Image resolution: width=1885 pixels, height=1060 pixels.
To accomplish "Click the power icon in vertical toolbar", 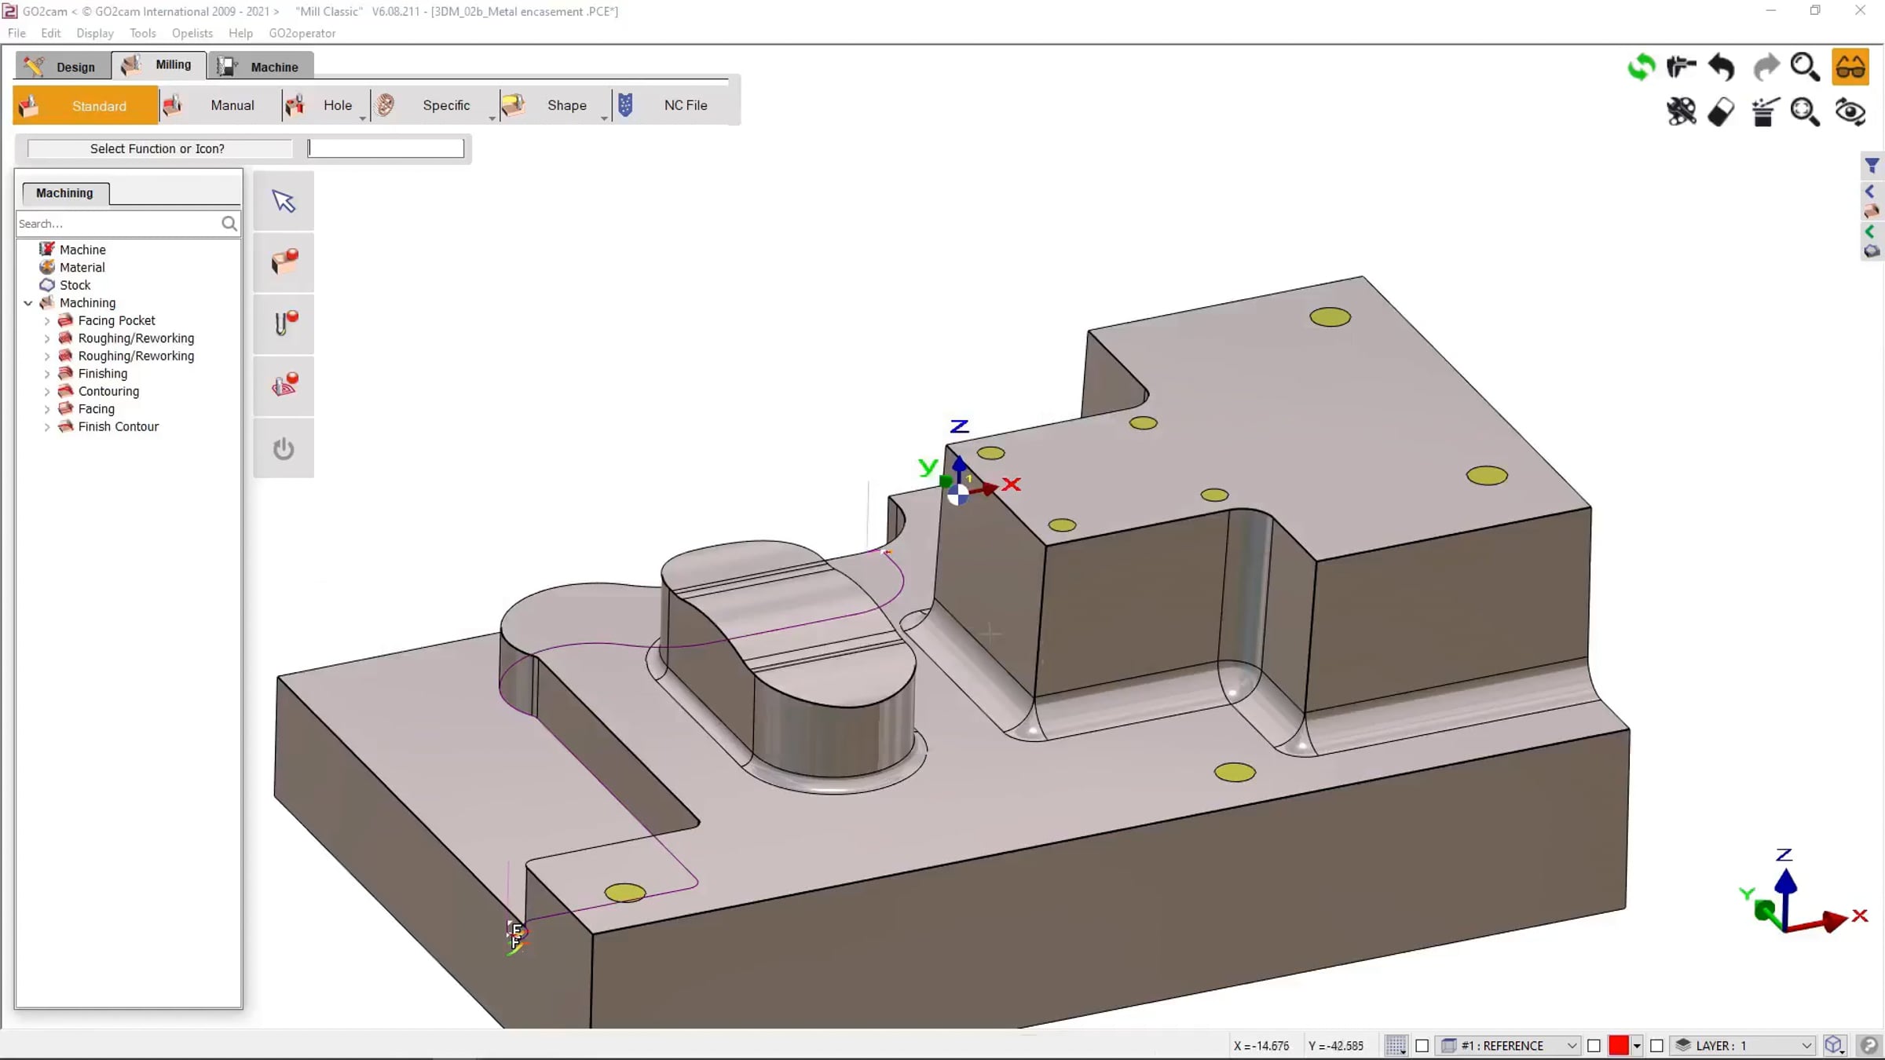I will coord(284,448).
